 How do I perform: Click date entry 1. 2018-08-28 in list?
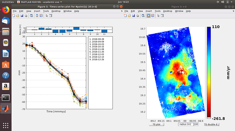tap(97, 39)
